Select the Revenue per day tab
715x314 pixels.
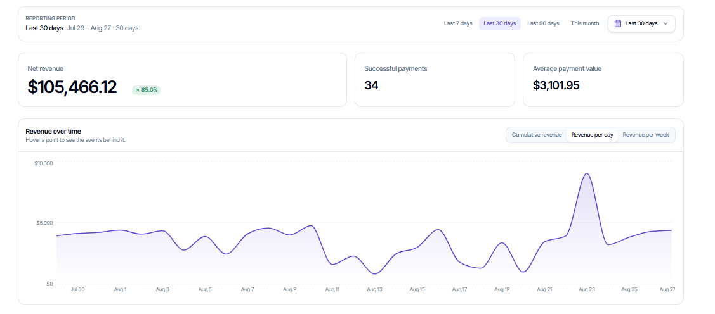(592, 135)
